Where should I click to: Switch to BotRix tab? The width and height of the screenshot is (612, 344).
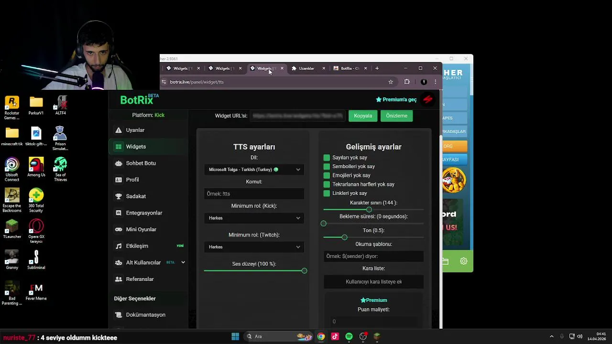tap(349, 68)
